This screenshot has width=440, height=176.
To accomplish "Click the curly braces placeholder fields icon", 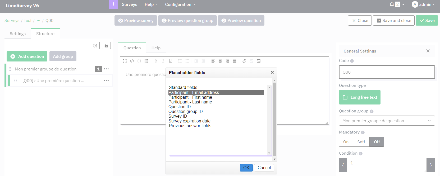I will point(139,61).
